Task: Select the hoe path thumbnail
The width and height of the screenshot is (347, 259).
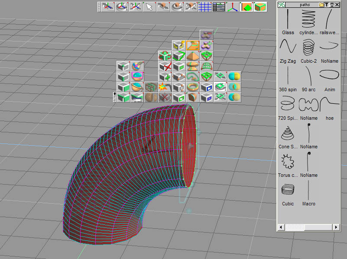Action: (330, 104)
